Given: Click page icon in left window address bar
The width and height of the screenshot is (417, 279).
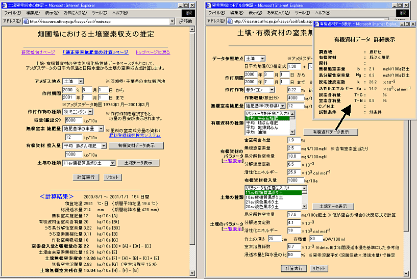Looking at the screenshot, I should pos(26,21).
